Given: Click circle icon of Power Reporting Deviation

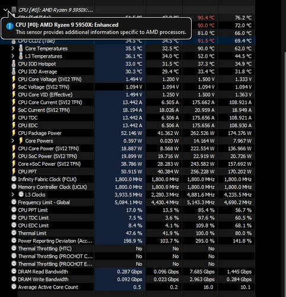Looking at the screenshot, I should tap(14, 241).
